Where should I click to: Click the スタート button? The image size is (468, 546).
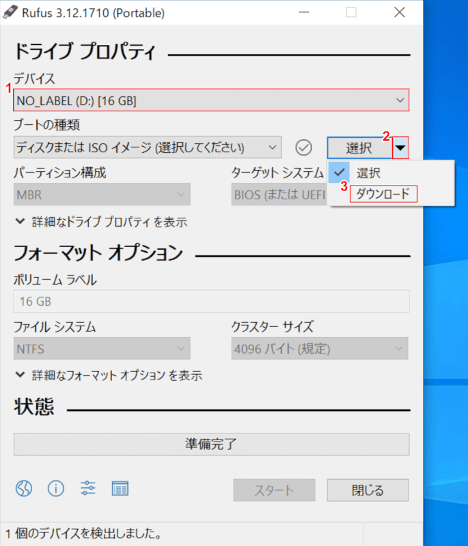(x=274, y=490)
